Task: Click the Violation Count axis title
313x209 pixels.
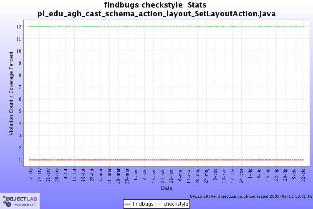Action: click(11, 94)
